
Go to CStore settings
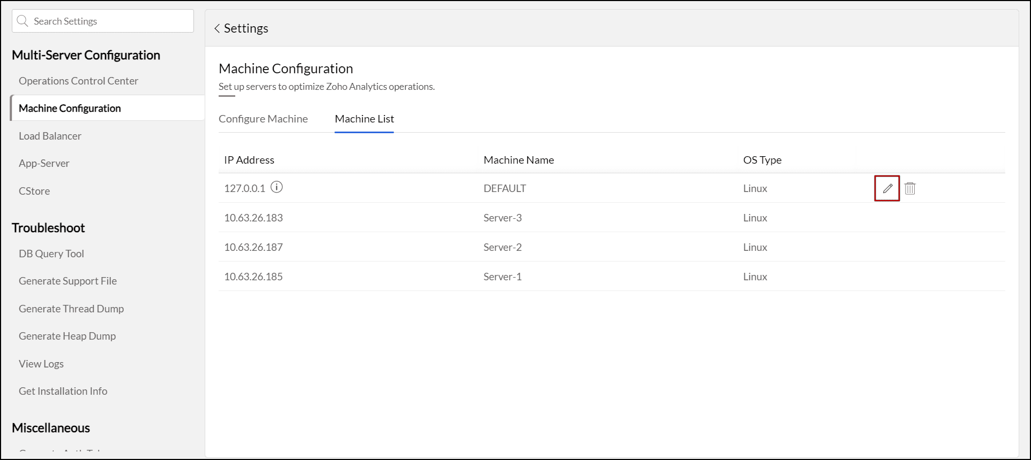tap(34, 191)
